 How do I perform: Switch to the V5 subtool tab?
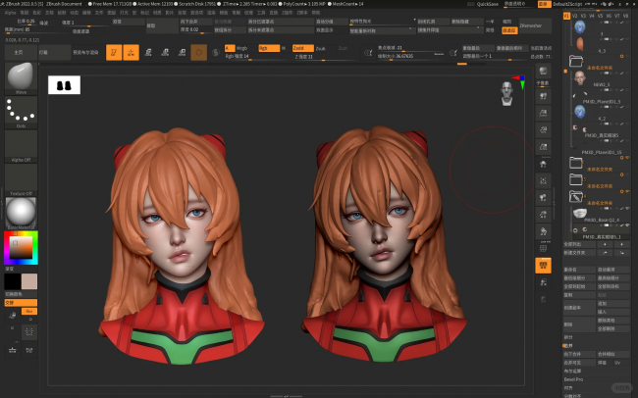click(x=600, y=16)
